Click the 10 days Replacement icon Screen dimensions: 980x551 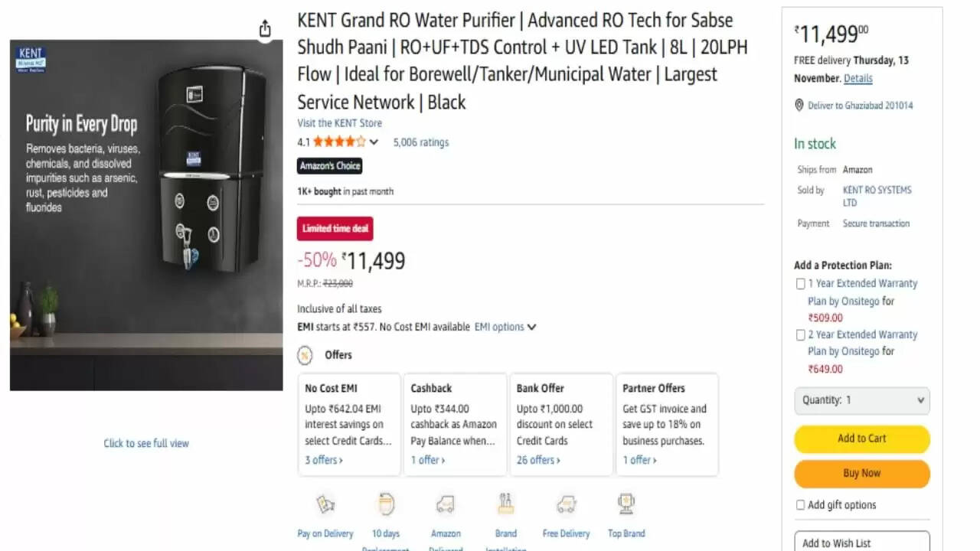[386, 505]
